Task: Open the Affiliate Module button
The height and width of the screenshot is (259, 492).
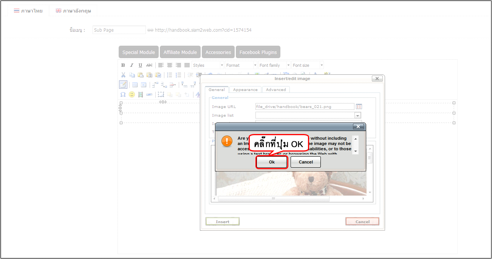Action: (180, 52)
